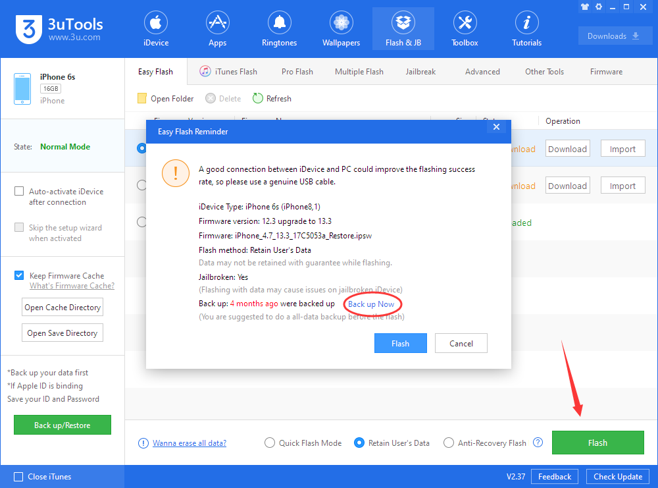Image resolution: width=658 pixels, height=488 pixels.
Task: Click the V2.37 version label
Action: point(516,477)
